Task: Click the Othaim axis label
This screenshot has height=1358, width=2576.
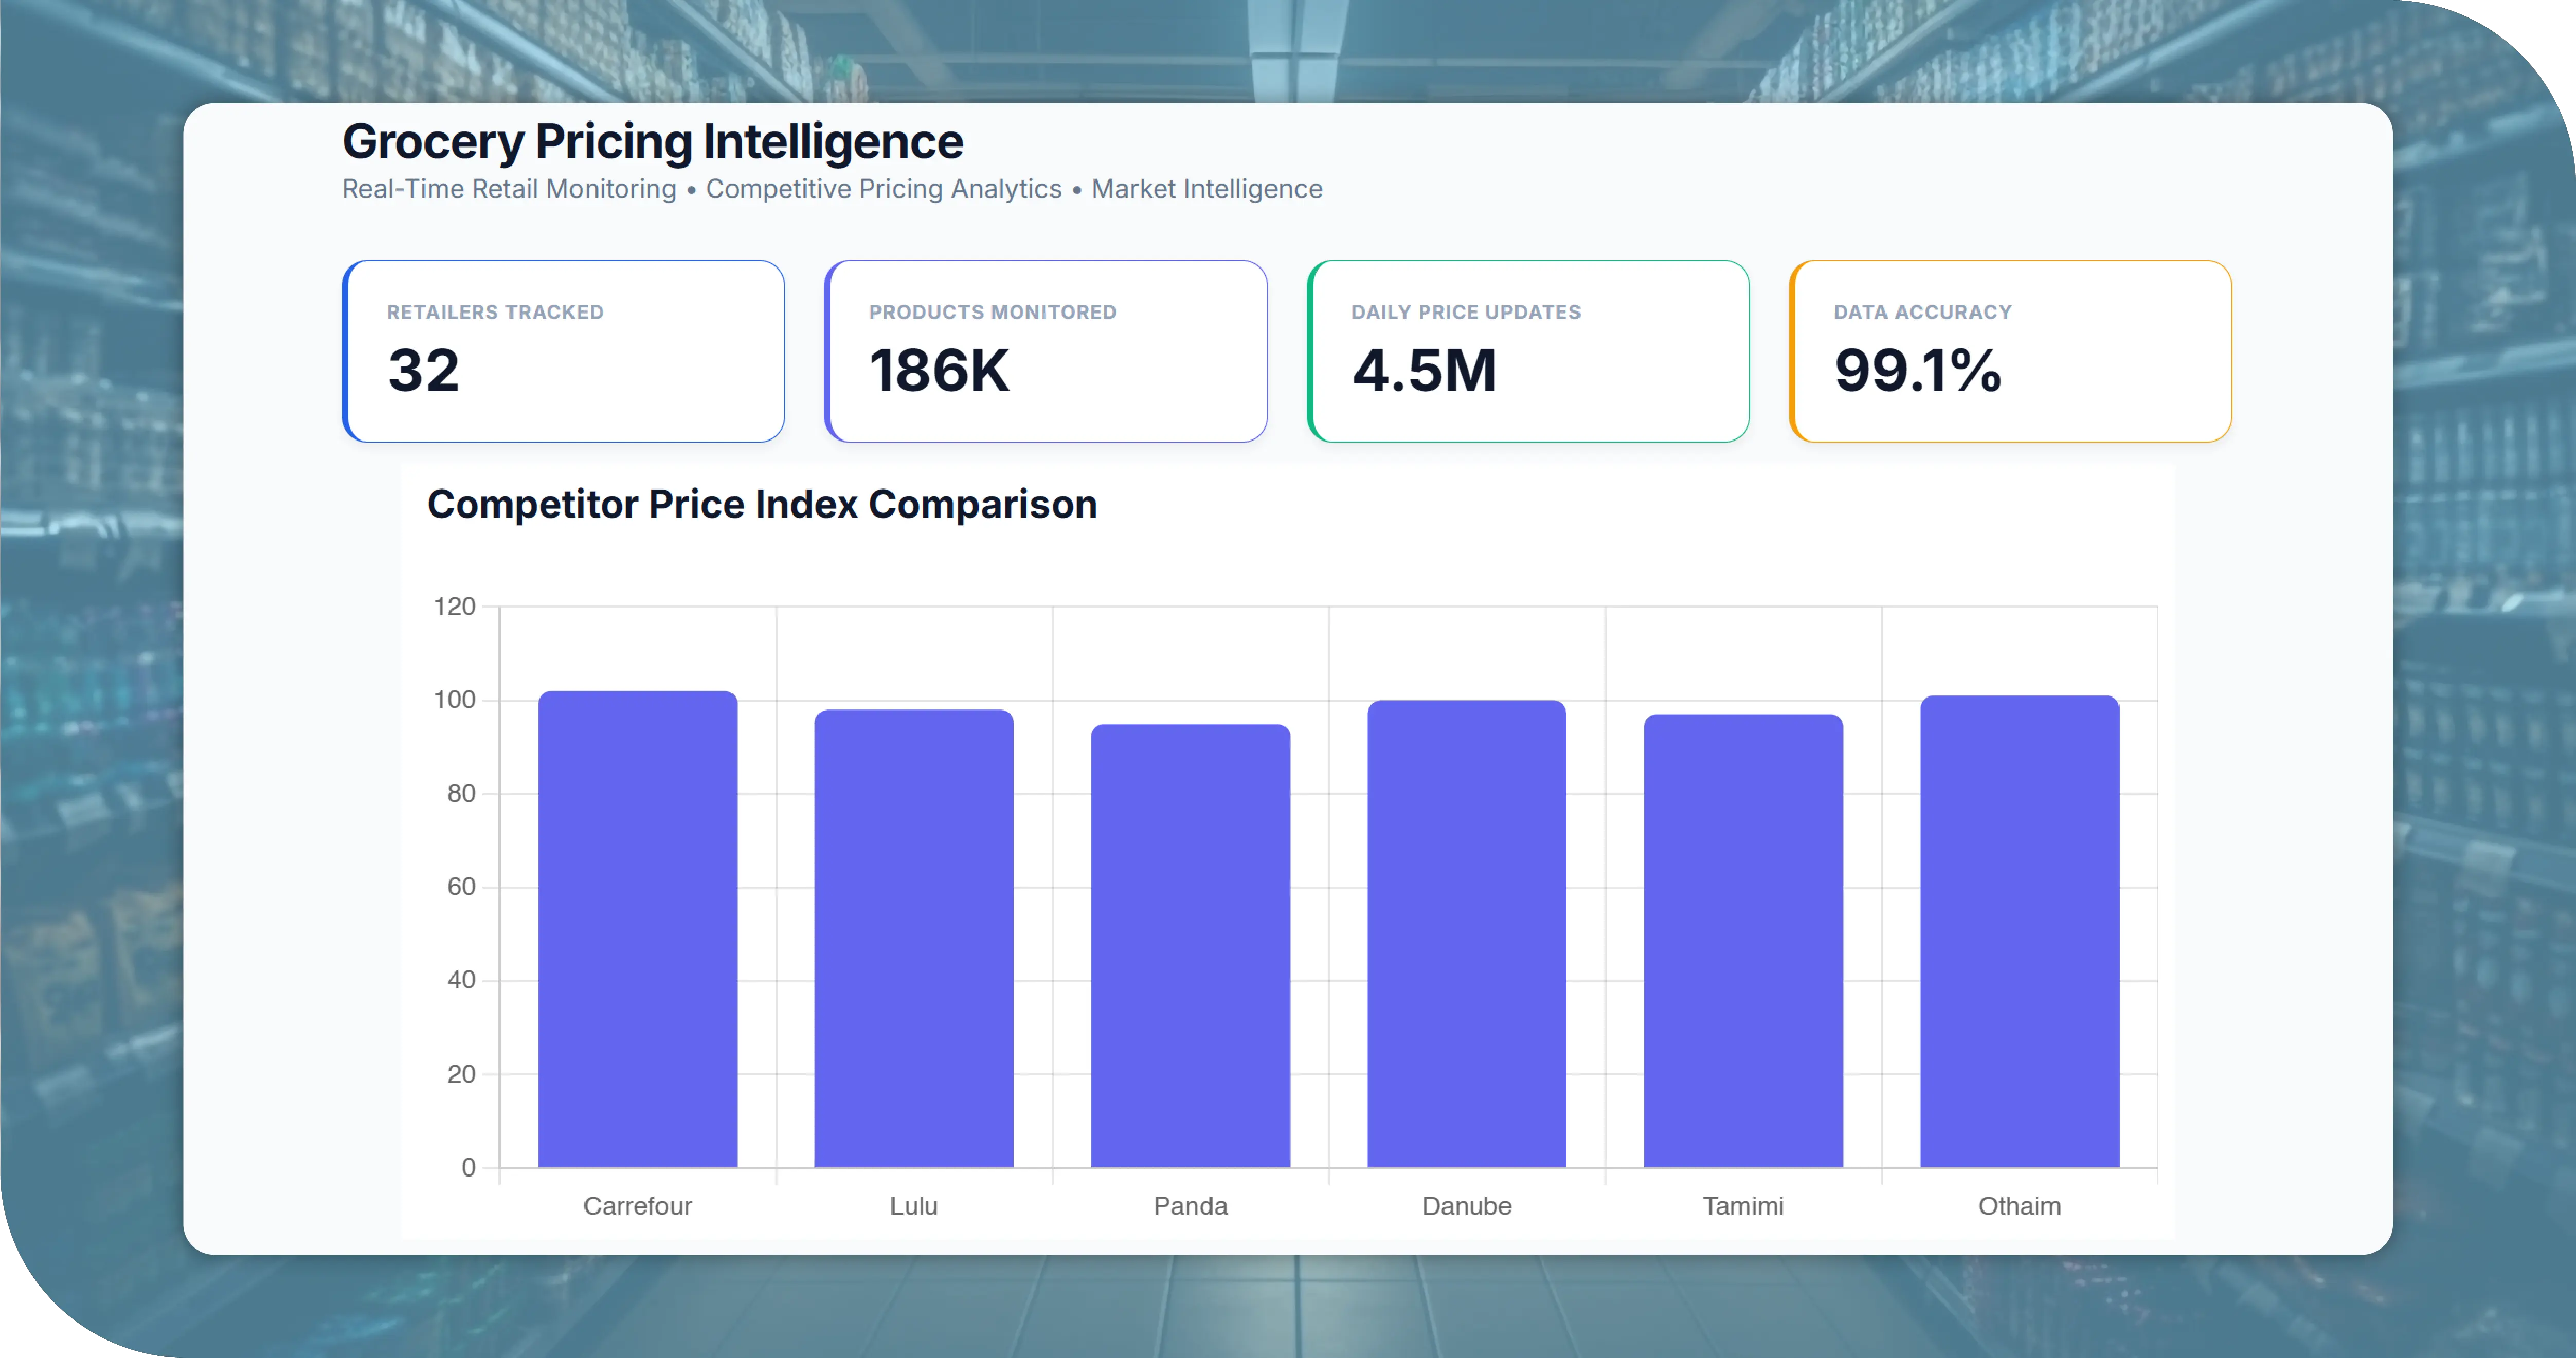Action: [2020, 1206]
